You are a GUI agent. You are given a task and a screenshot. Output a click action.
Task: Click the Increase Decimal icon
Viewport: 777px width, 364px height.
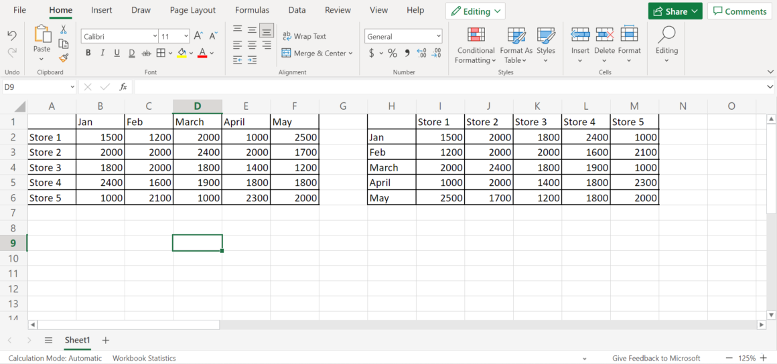click(x=422, y=53)
